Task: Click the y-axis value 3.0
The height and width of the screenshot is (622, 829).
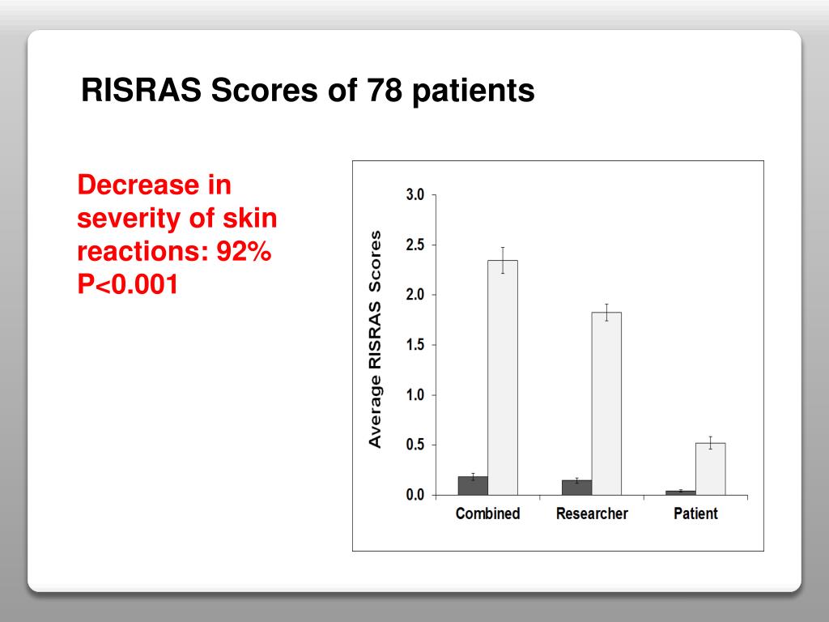Action: point(415,194)
